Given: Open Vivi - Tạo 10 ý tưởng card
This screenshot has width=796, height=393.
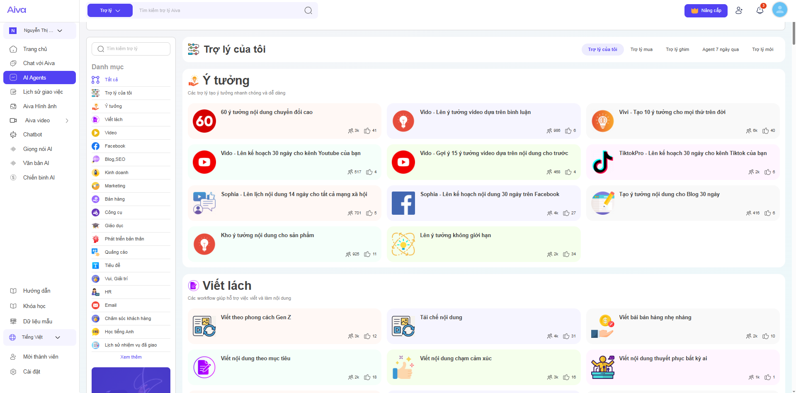Looking at the screenshot, I should 683,121.
